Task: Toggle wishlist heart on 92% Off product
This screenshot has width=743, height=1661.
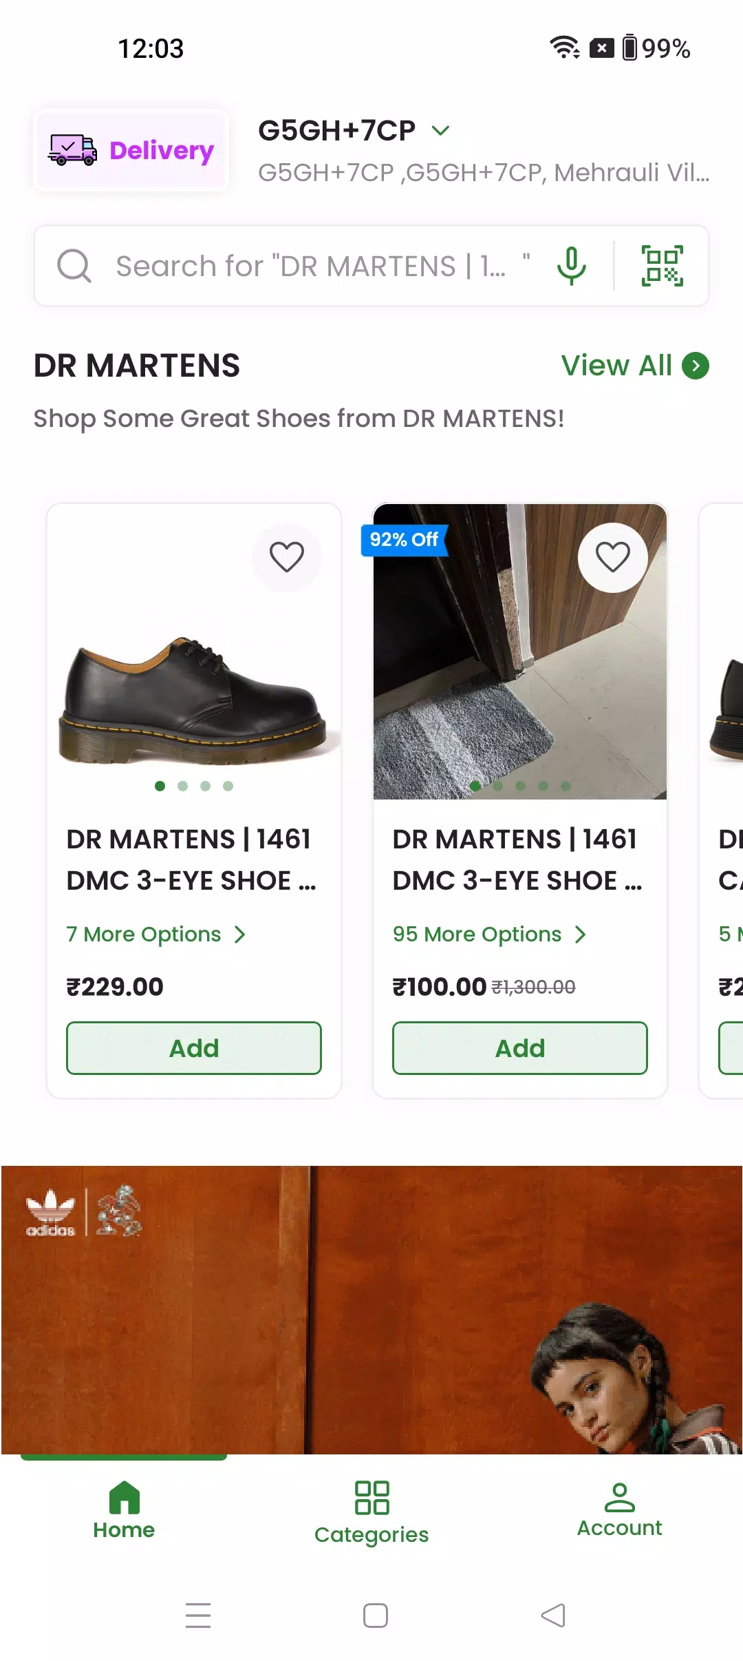Action: (613, 557)
